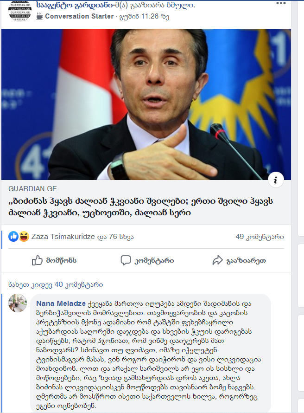Expand ნახეთ კიდევ 40 კომენტარი link
This screenshot has width=304, height=413.
(x=56, y=285)
